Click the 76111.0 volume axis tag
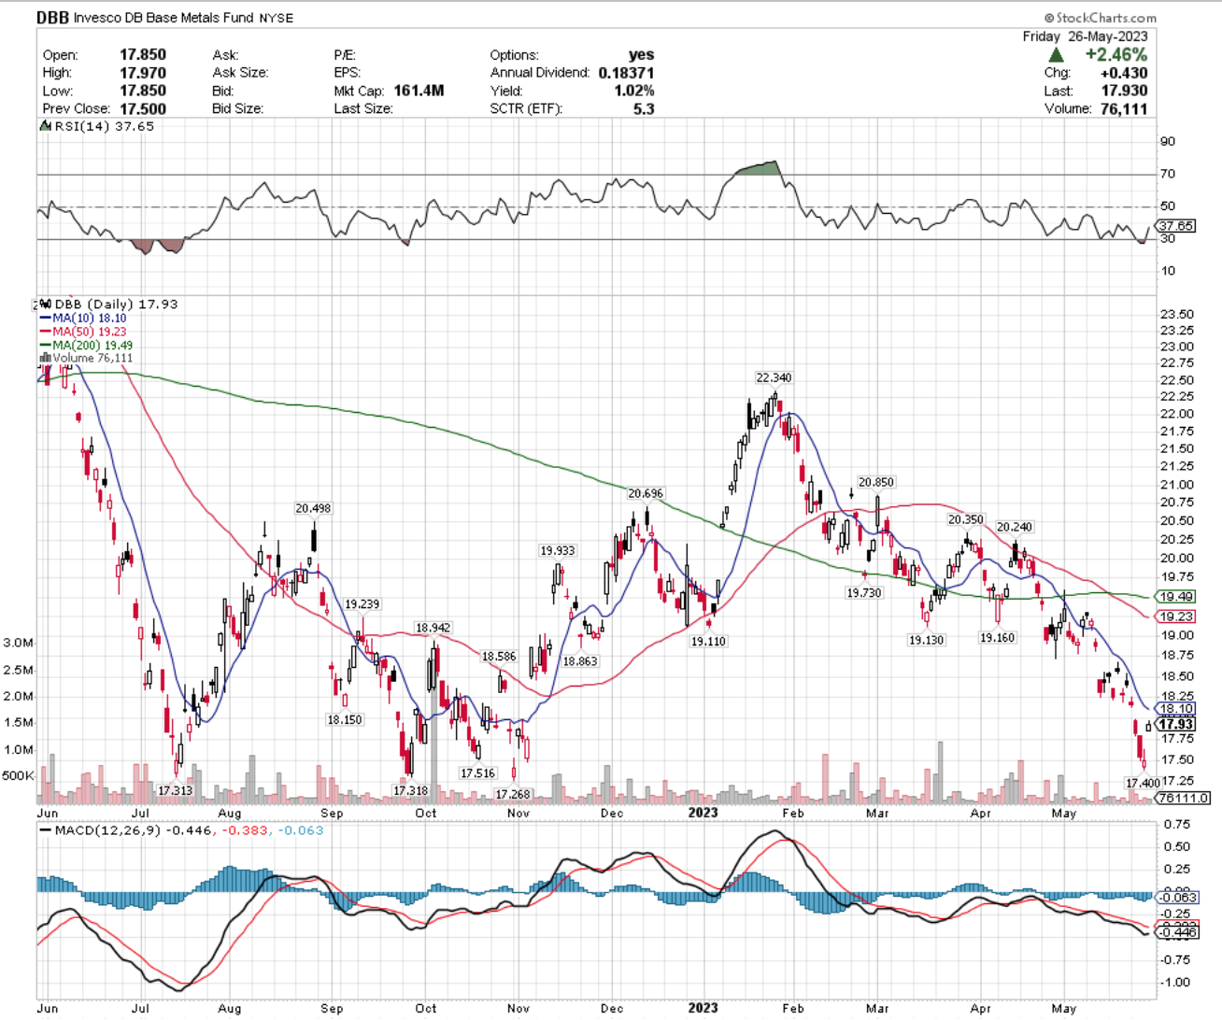The image size is (1222, 1020). point(1183,799)
